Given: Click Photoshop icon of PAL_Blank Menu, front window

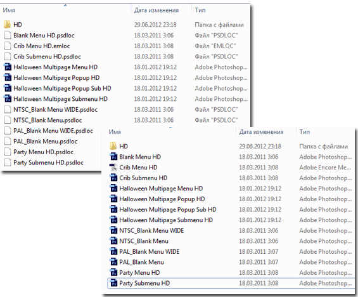Looking at the screenshot, I should (x=113, y=262).
